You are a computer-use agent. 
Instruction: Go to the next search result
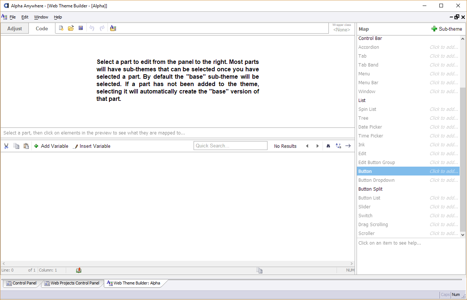[x=317, y=146]
